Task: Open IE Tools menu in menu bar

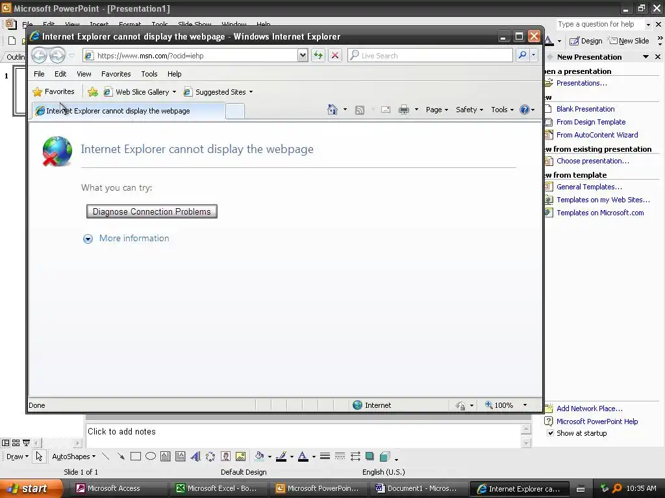Action: (x=149, y=74)
